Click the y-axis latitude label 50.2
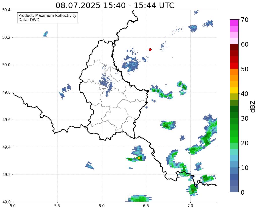Viewport: 258px width, 210px height. coord(6,38)
